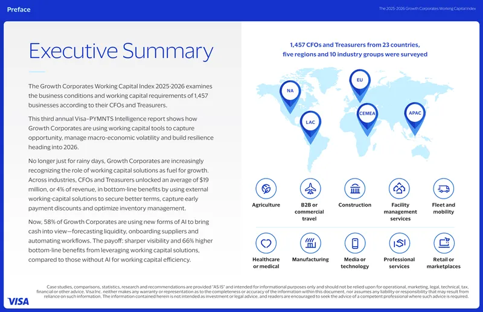Viewport: 483px width, 312px height.
Task: Click the Executive Summary heading
Action: (121, 51)
